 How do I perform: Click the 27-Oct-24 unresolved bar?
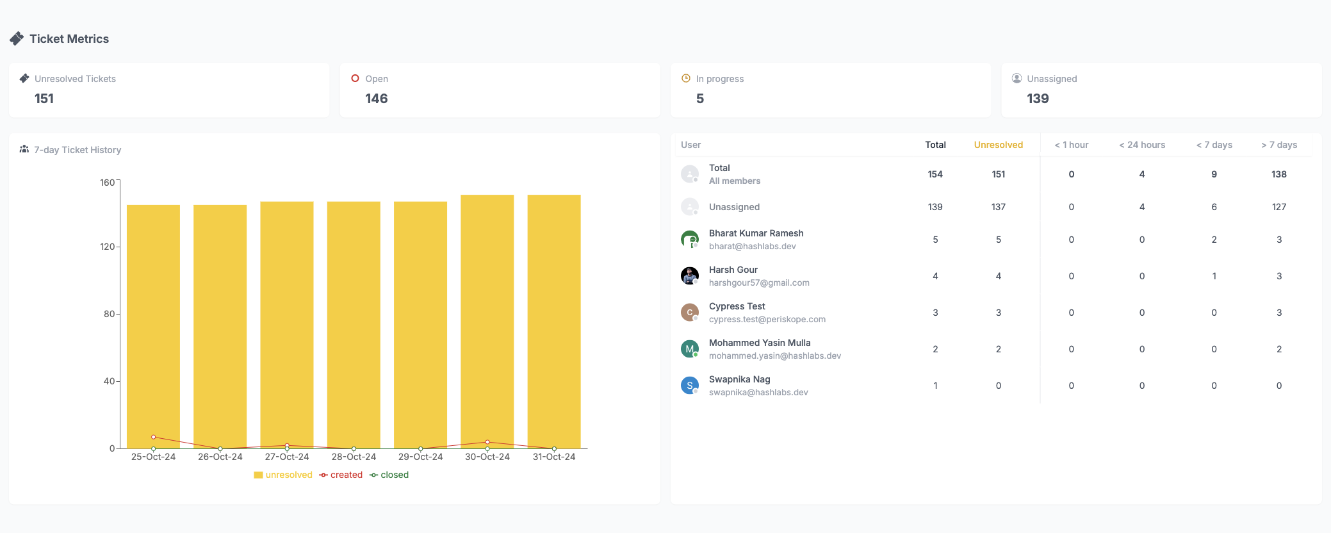[x=287, y=325]
